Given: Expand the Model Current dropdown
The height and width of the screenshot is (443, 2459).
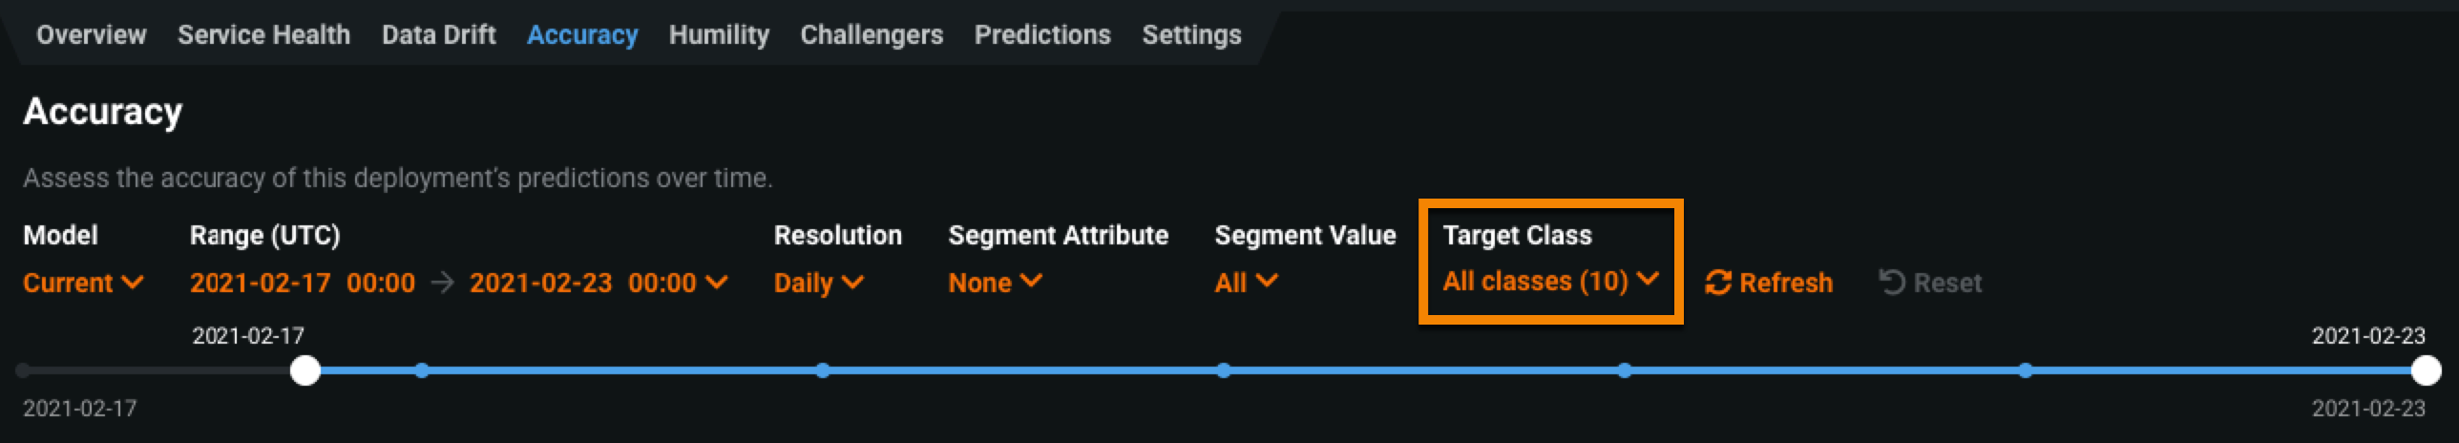Looking at the screenshot, I should [x=83, y=283].
